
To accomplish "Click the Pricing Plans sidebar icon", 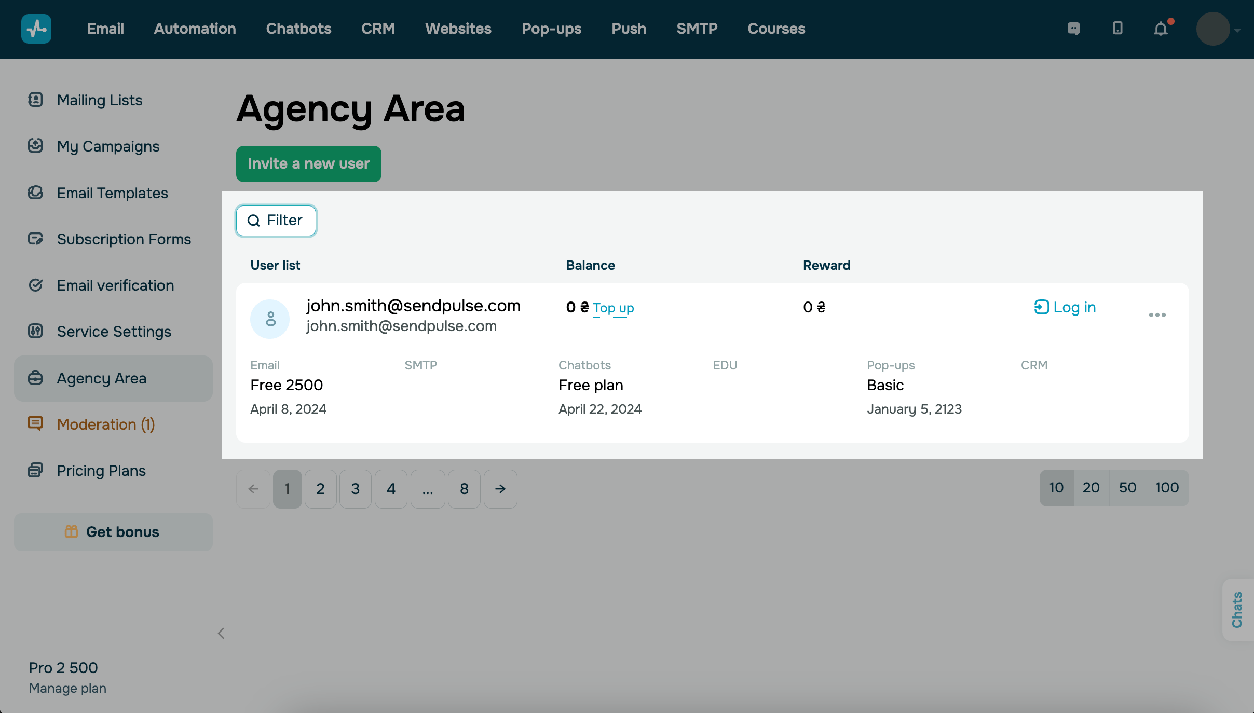I will click(35, 470).
